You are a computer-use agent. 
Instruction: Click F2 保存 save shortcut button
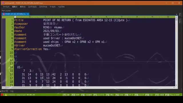point(75,95)
